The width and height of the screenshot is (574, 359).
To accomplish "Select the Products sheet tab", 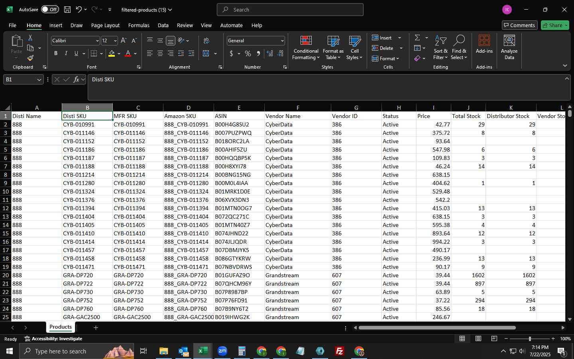I will (61, 327).
